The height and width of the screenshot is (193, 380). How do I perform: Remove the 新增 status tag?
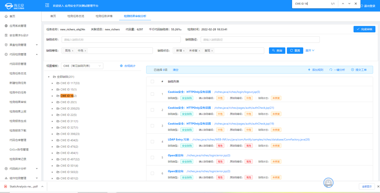coord(184,51)
